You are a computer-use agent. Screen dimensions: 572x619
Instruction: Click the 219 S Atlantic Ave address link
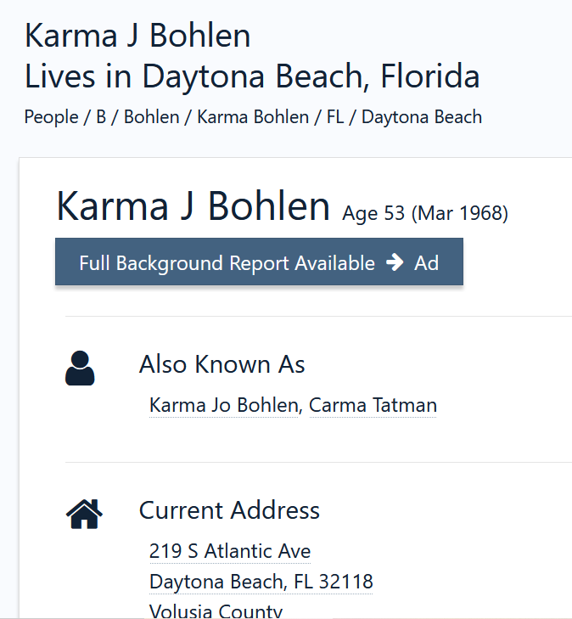(230, 551)
